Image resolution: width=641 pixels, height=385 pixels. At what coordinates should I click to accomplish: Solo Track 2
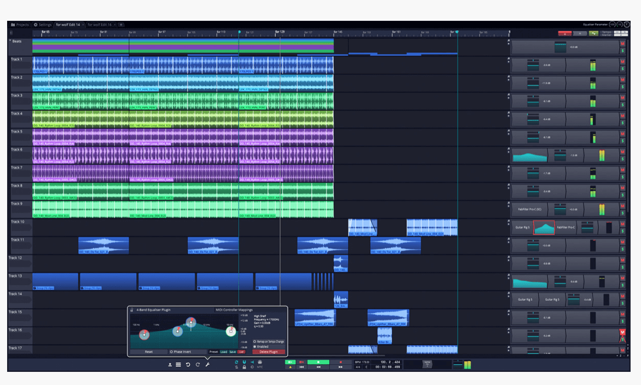point(622,86)
